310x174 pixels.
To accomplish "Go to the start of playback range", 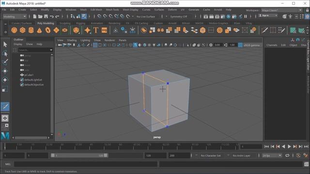I will click(x=266, y=146).
